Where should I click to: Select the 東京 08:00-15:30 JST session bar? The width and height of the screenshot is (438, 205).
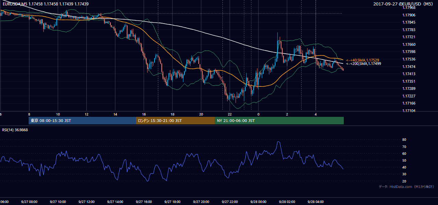(83, 121)
